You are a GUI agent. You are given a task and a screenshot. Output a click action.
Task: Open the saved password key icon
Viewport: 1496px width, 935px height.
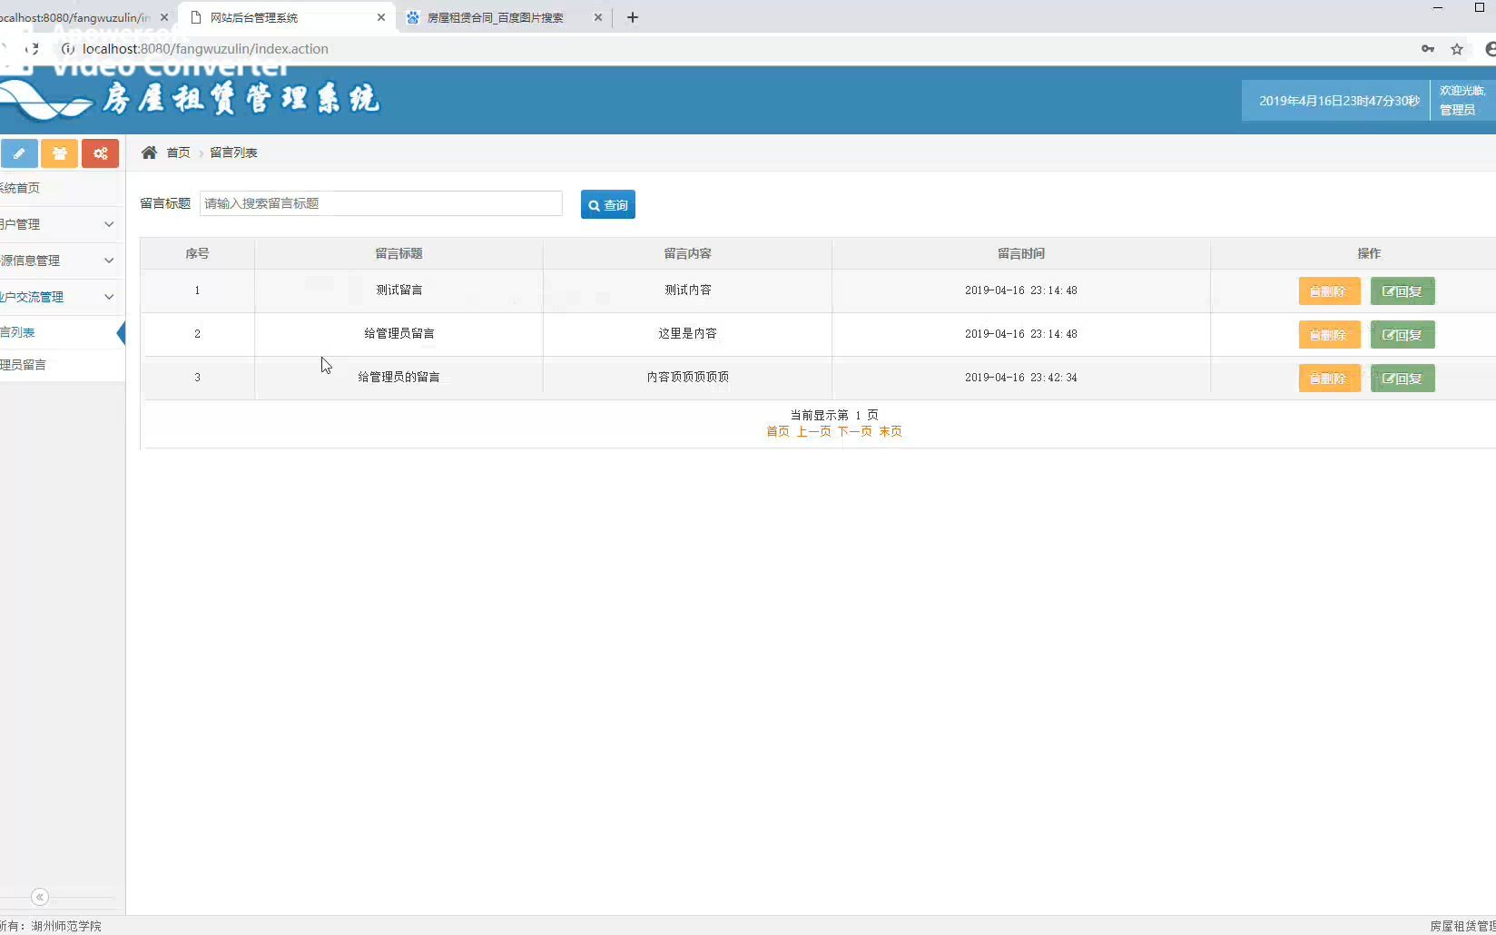(1428, 49)
